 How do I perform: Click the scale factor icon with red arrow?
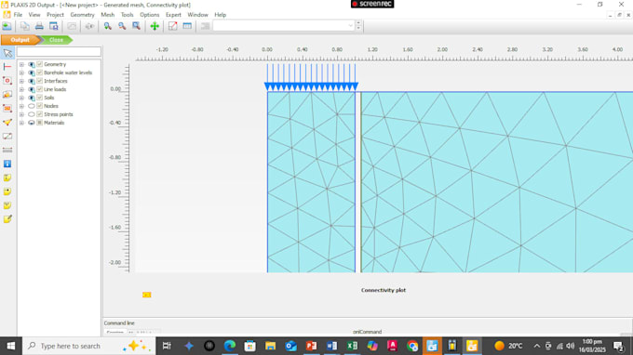coord(173,26)
